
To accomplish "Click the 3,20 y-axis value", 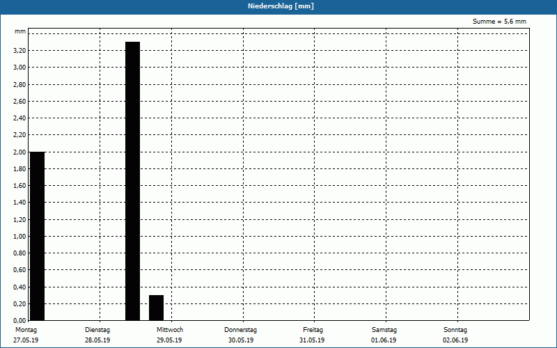I will pos(19,51).
